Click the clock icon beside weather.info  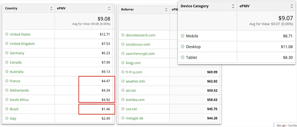point(123,81)
